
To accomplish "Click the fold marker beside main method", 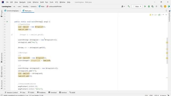I will (x=10, y=22).
